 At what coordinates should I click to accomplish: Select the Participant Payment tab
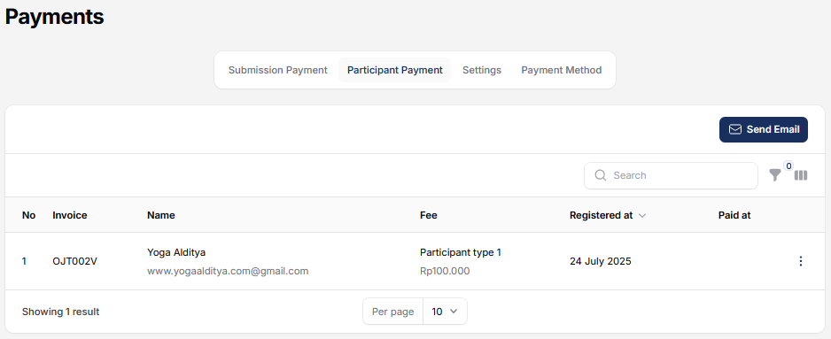[395, 70]
